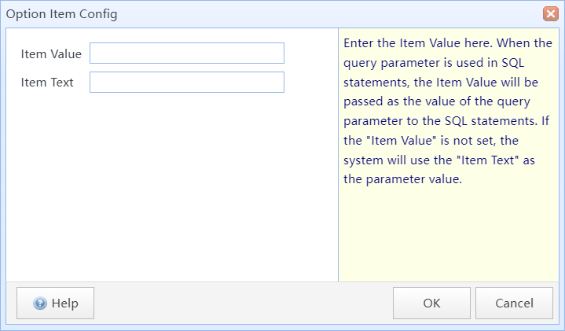Close the Option Item Config dialog
The image size is (565, 331).
click(x=551, y=14)
